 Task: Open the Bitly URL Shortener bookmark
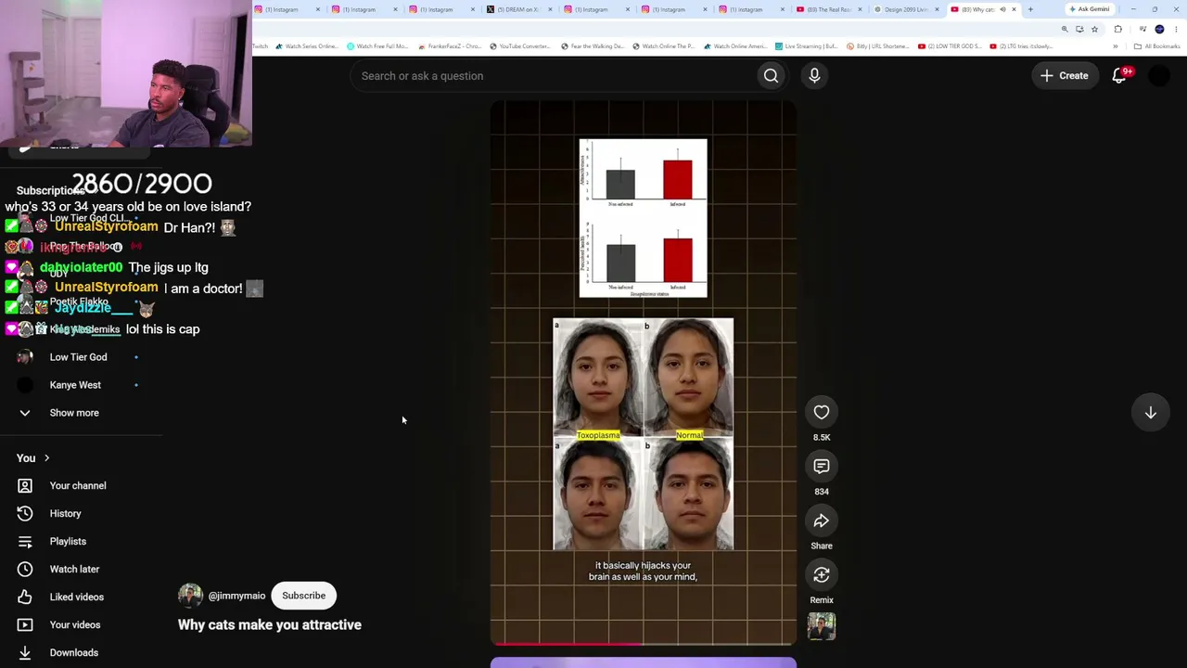click(x=878, y=46)
